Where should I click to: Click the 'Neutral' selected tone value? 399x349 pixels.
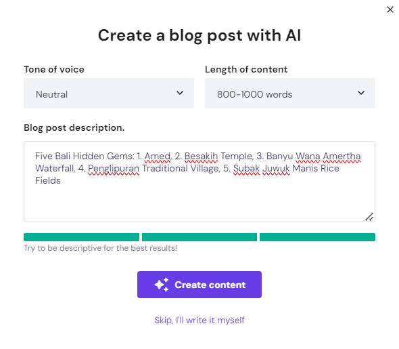[51, 95]
